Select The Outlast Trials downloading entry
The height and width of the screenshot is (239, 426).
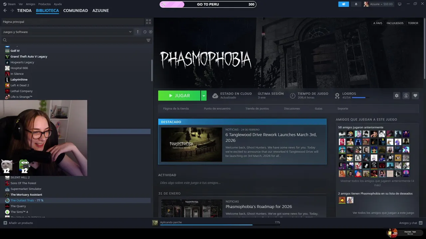click(27, 200)
